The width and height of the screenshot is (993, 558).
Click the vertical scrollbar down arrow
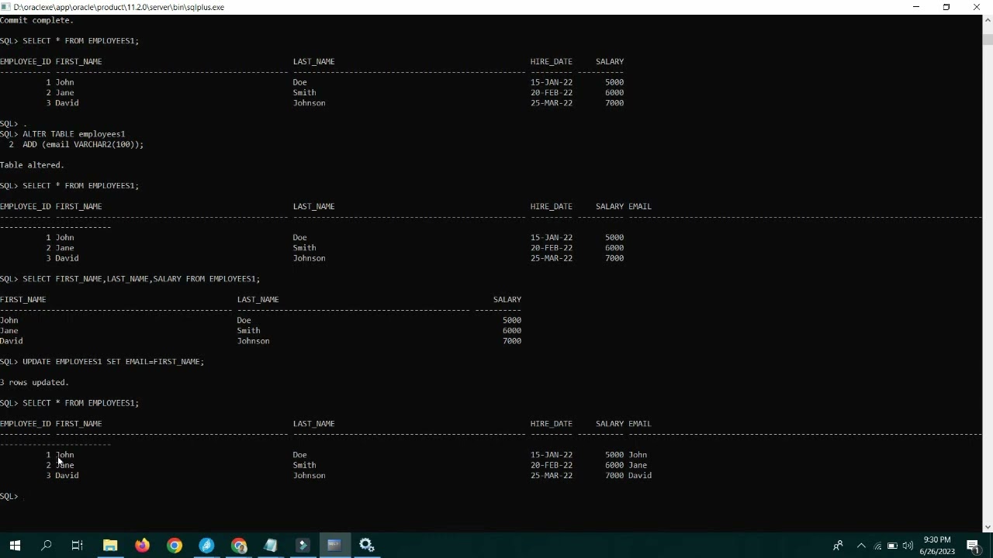[x=988, y=527]
